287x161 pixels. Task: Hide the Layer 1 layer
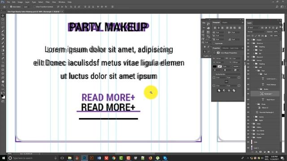(248, 148)
